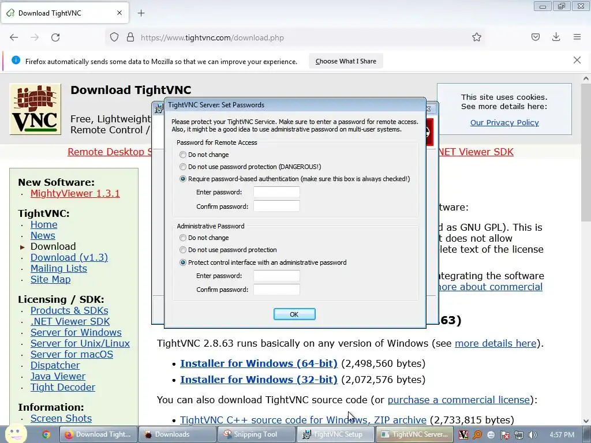Download Installer for Windows (32-bit)
The height and width of the screenshot is (443, 591).
pyautogui.click(x=259, y=380)
